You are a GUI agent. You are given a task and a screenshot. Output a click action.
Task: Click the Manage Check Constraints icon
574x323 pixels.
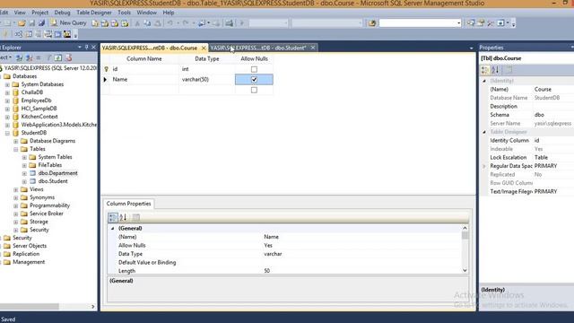tap(57, 34)
